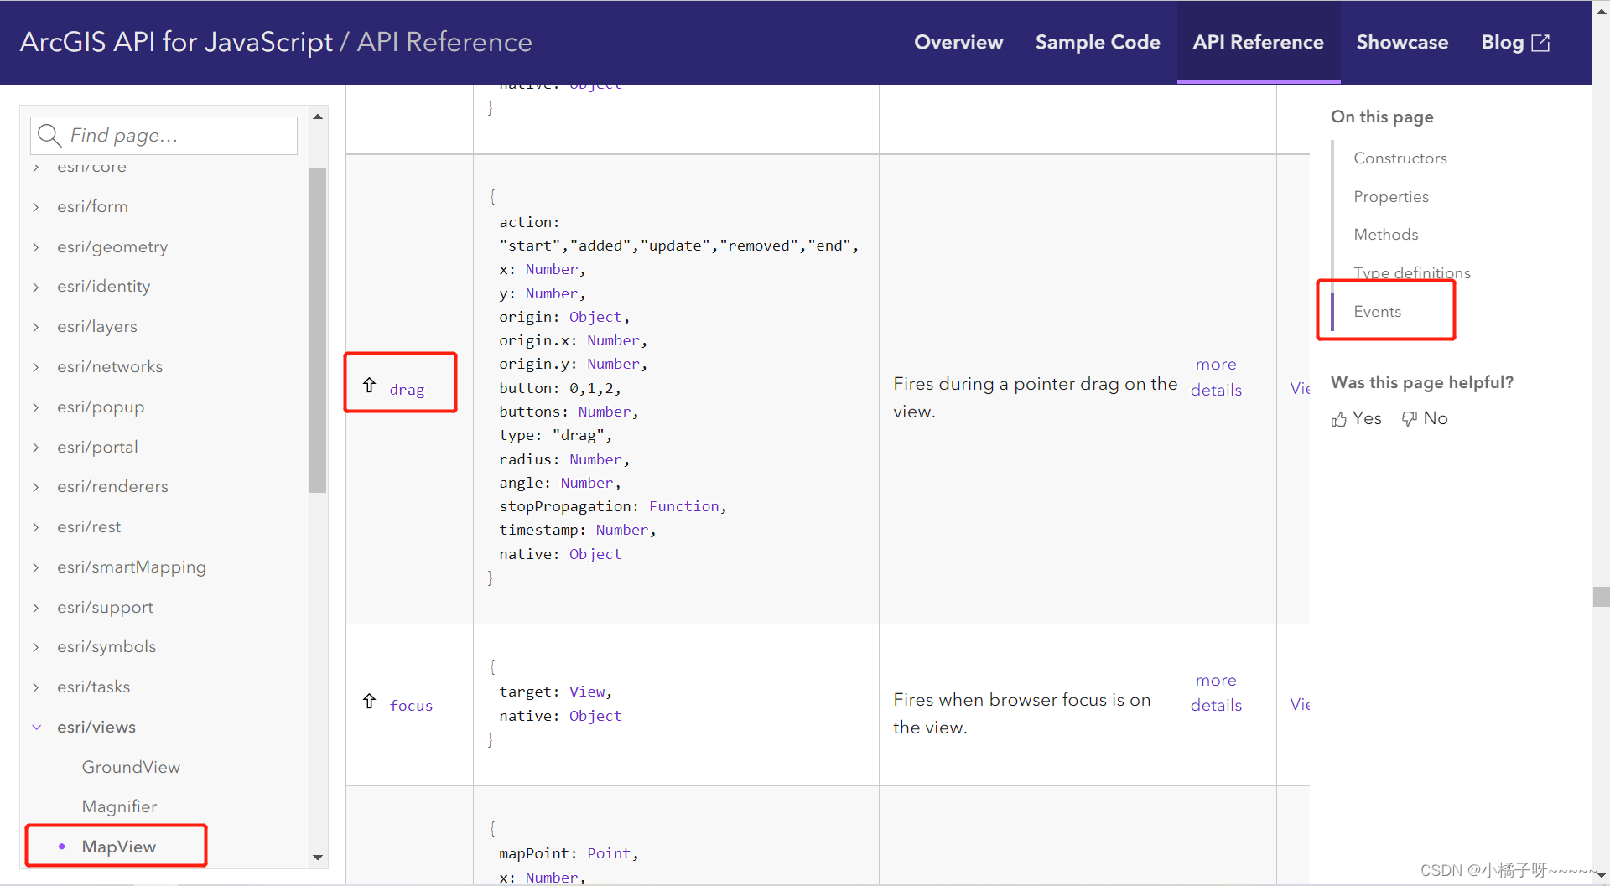Click the up arrow icon beside drag
This screenshot has width=1610, height=886.
(x=369, y=385)
